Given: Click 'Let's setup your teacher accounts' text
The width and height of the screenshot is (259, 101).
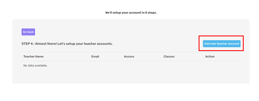Looking at the screenshot, I should (x=85, y=44).
